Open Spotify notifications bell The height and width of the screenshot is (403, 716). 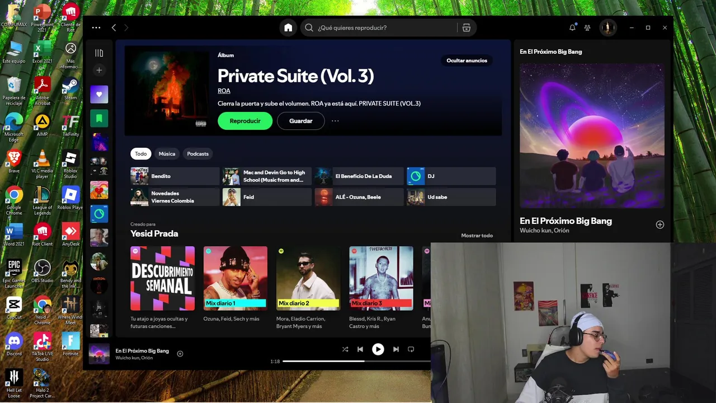[x=572, y=27]
